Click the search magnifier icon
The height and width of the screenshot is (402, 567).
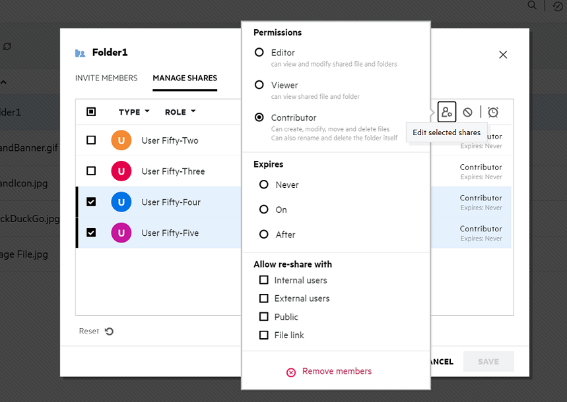(533, 5)
